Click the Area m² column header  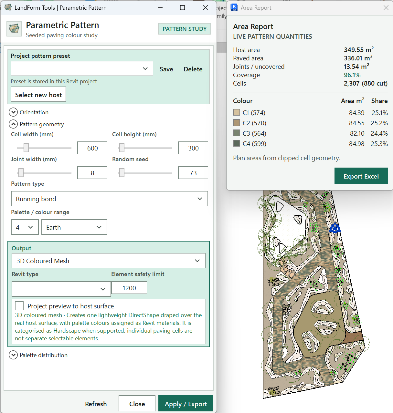pos(353,101)
